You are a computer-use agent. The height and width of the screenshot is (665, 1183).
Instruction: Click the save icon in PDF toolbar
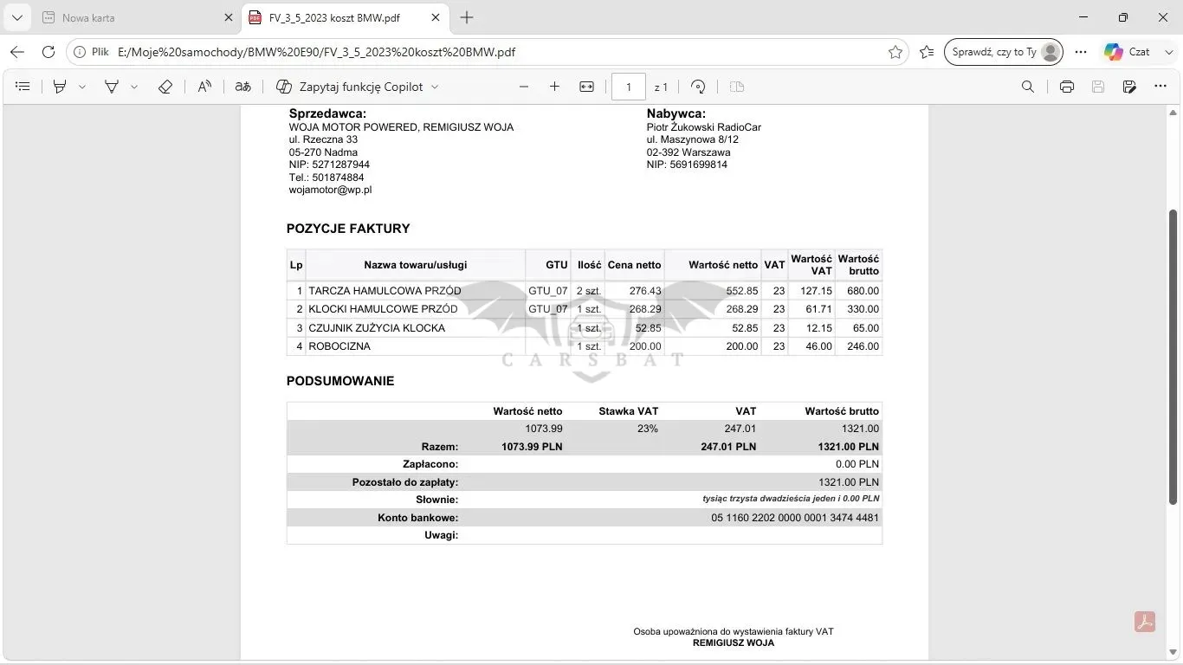click(x=1098, y=87)
